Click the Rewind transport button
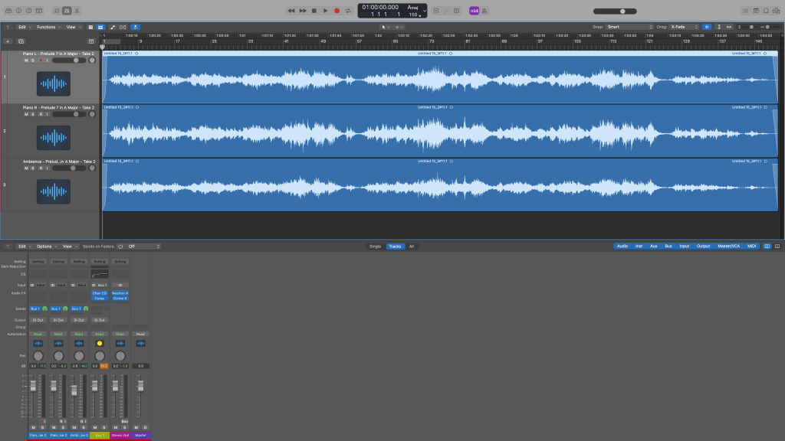Viewport: 785px width, 441px height. 291,11
